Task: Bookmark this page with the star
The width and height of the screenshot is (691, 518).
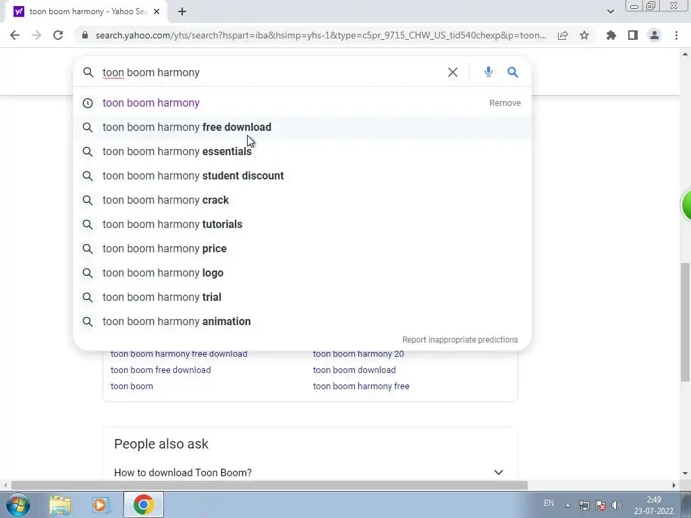Action: (x=584, y=35)
